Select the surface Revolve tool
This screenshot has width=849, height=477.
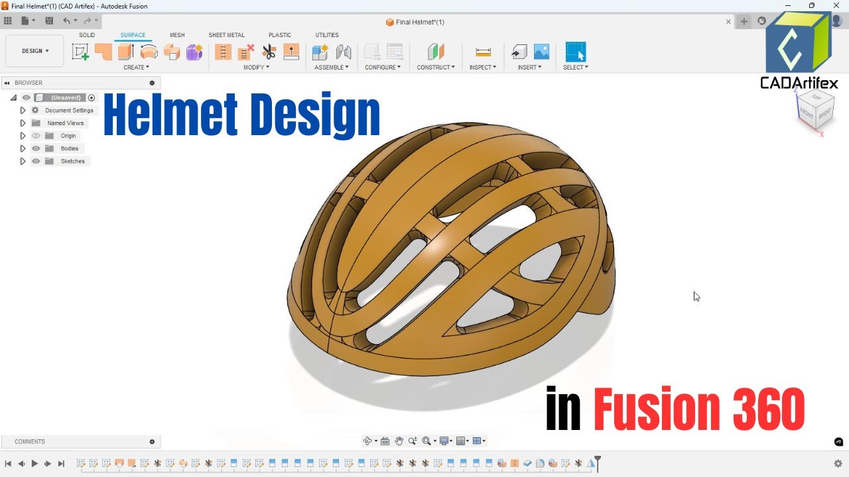tap(149, 52)
